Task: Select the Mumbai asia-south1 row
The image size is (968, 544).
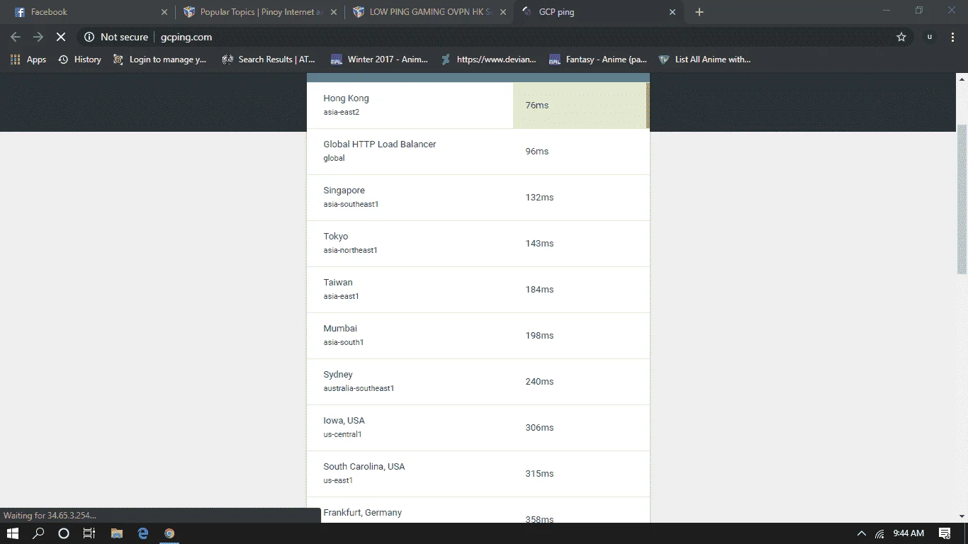Action: [478, 336]
